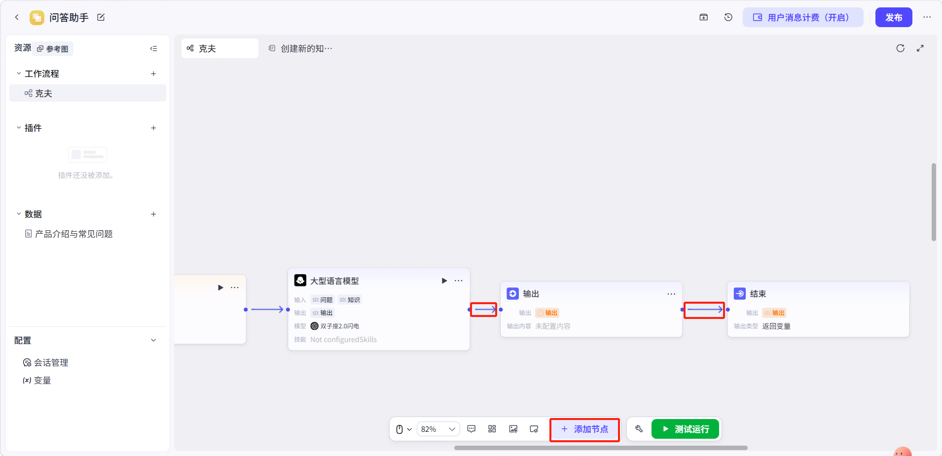Click the image icon in bottom toolbar

pyautogui.click(x=513, y=429)
